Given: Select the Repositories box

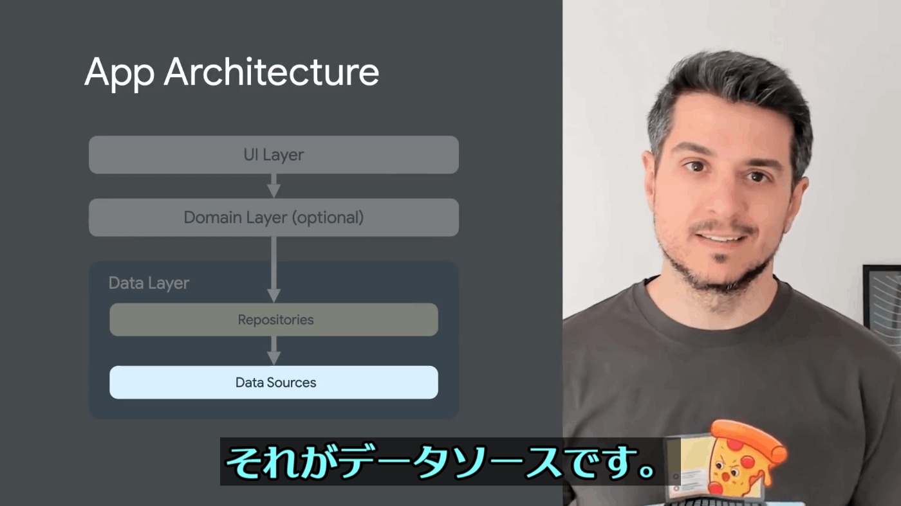Looking at the screenshot, I should pos(274,320).
